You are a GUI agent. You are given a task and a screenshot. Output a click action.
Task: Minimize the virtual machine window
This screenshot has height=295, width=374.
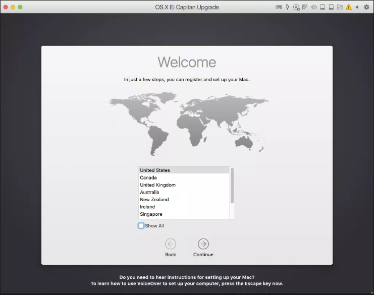point(13,7)
